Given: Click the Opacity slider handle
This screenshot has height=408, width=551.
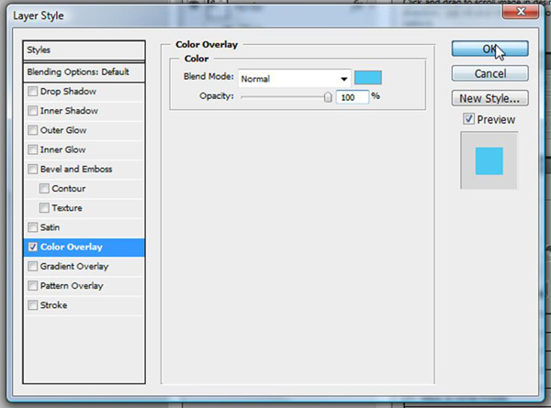Looking at the screenshot, I should (328, 97).
